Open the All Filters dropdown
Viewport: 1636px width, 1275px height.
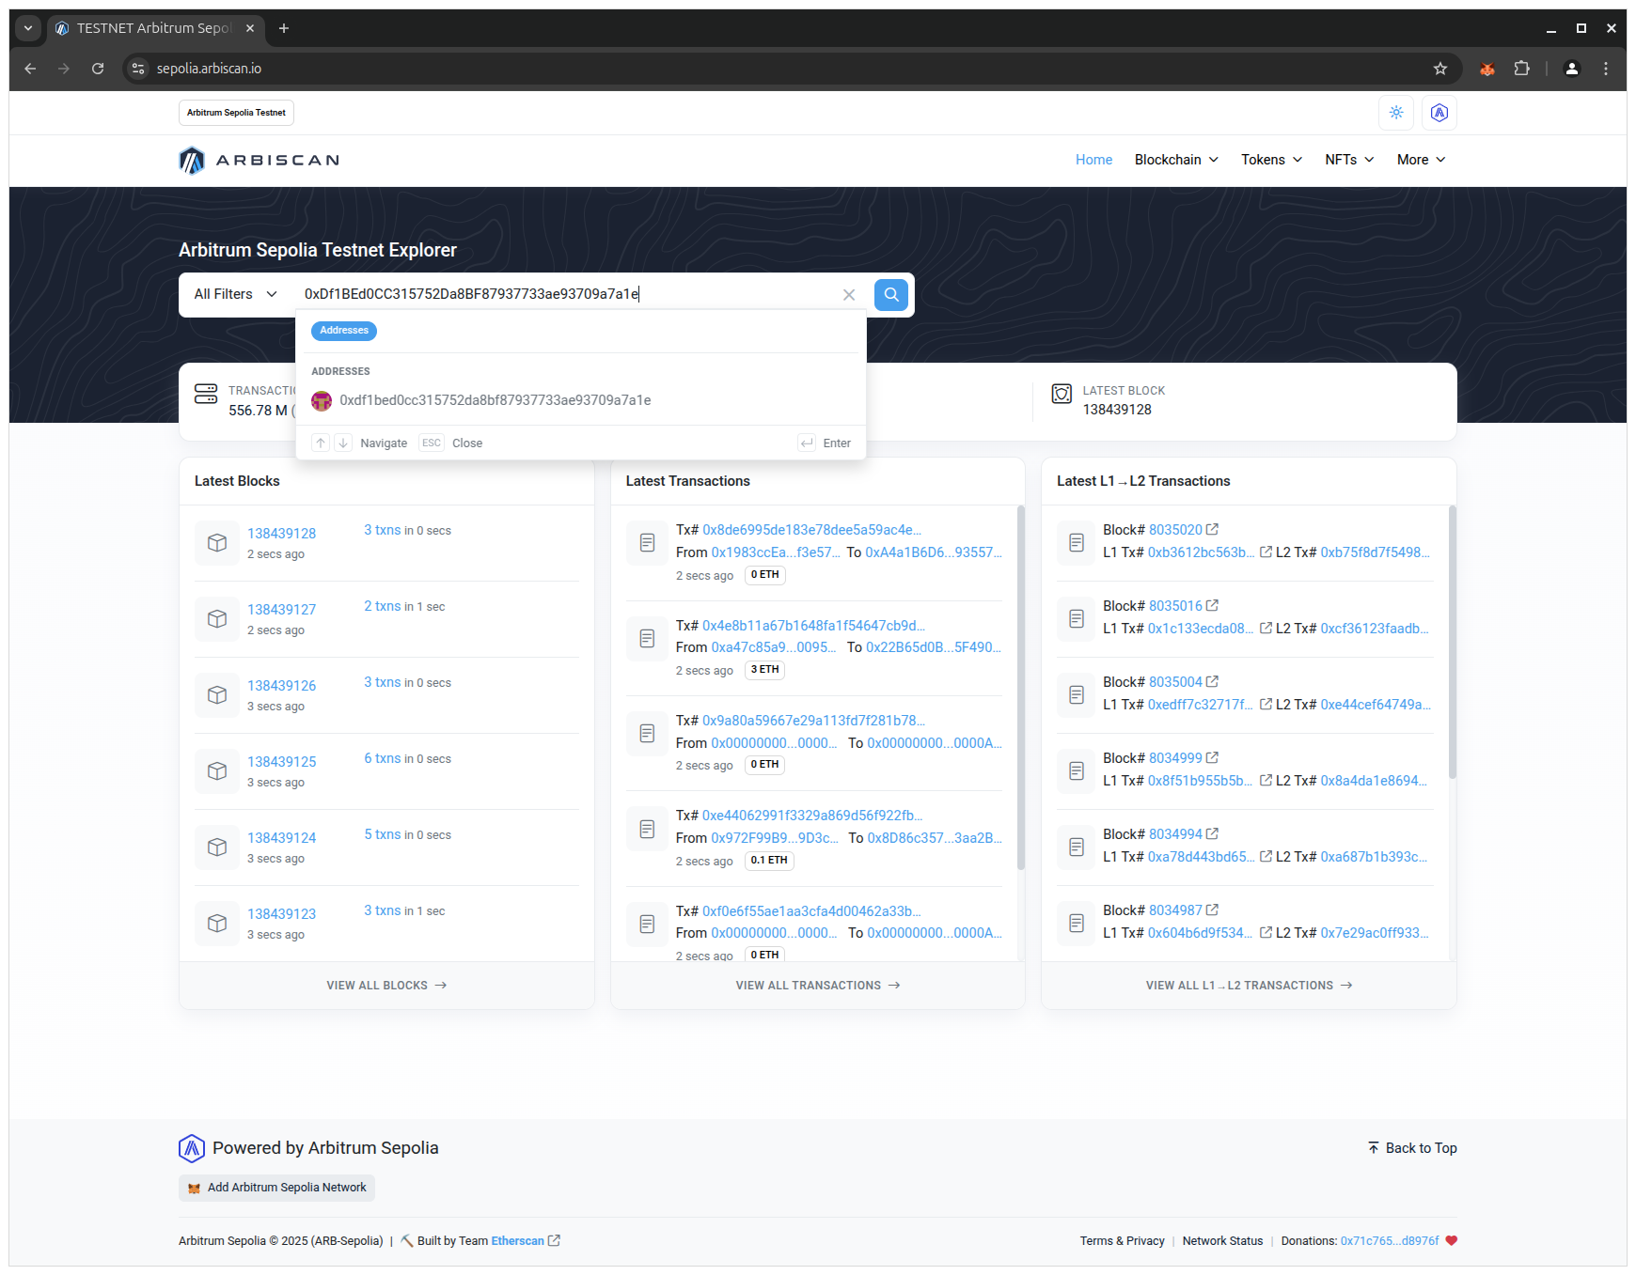click(236, 295)
